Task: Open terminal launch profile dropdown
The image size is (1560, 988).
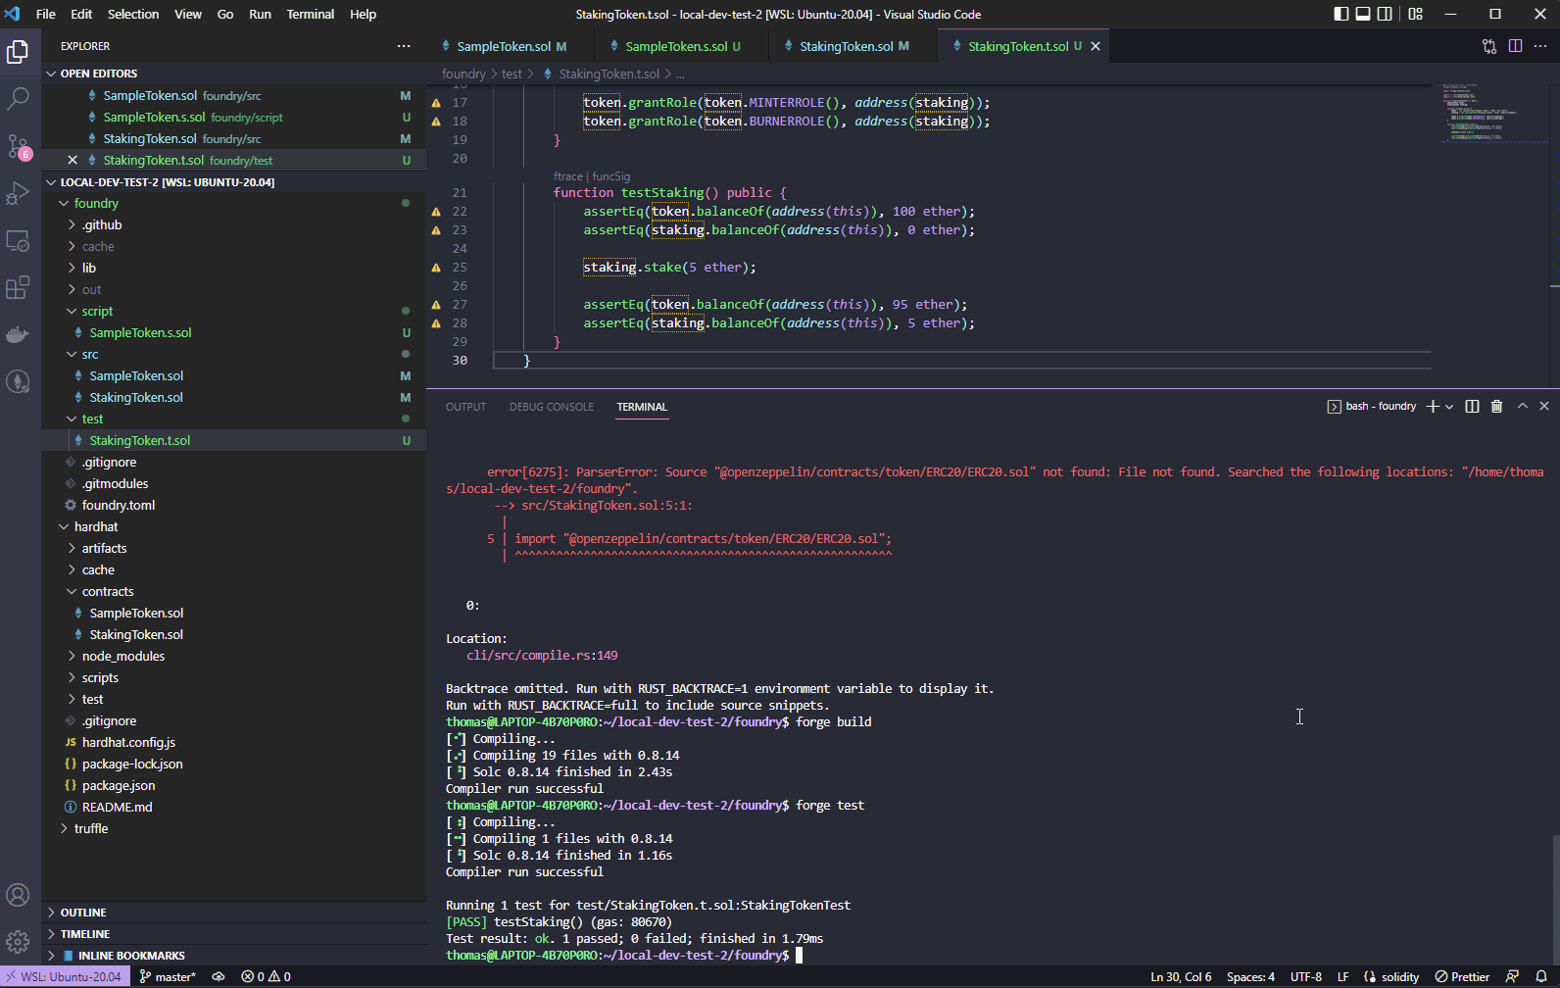Action: [x=1449, y=406]
